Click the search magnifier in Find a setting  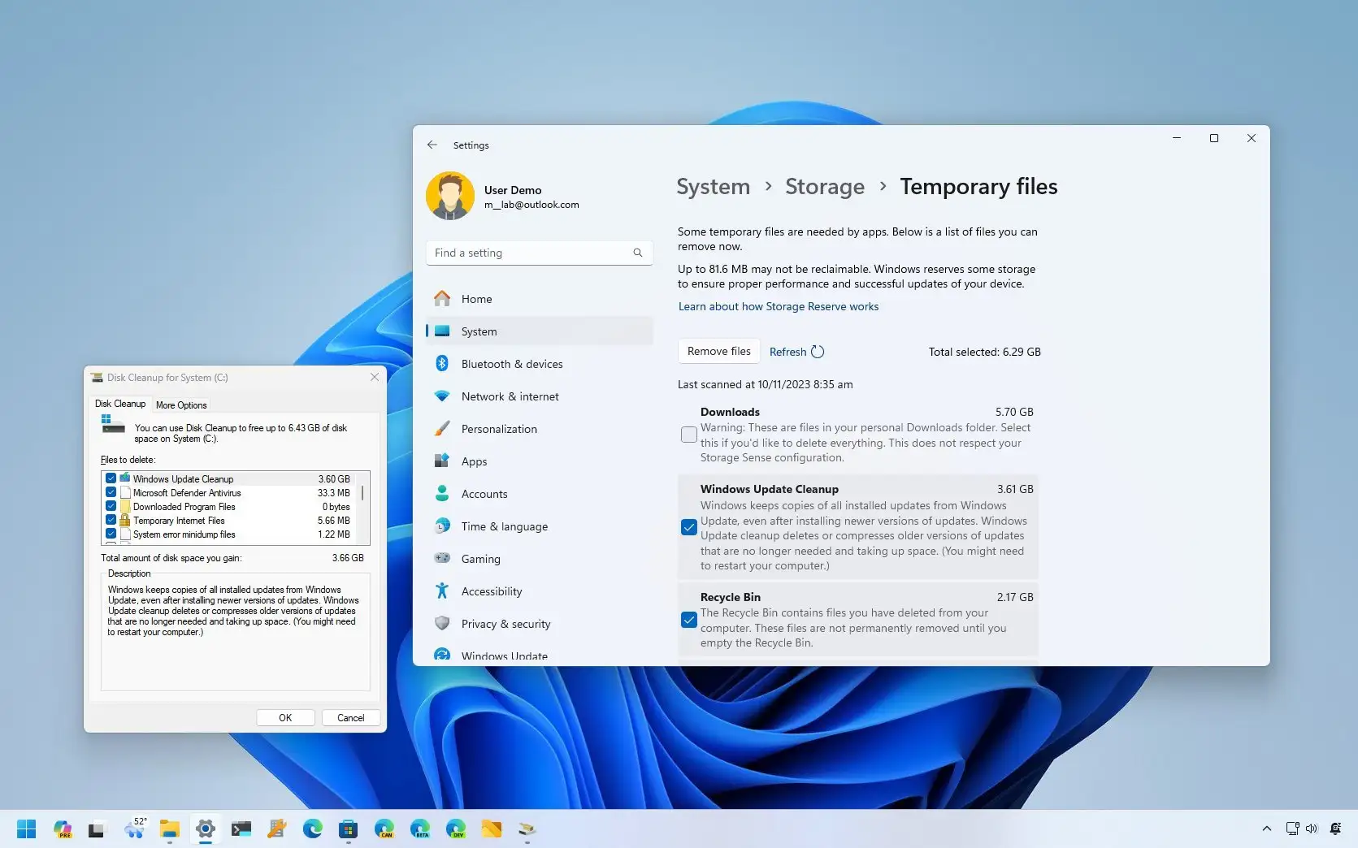(x=638, y=253)
